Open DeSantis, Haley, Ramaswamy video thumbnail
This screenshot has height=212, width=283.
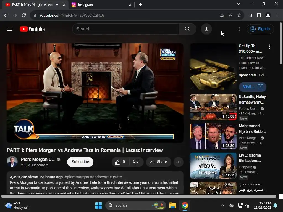point(213,107)
